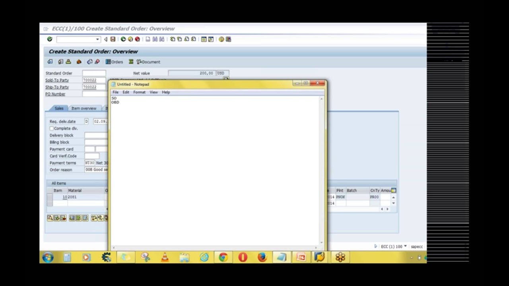Open the Orders list button
This screenshot has height=286, width=509.
[x=115, y=62]
